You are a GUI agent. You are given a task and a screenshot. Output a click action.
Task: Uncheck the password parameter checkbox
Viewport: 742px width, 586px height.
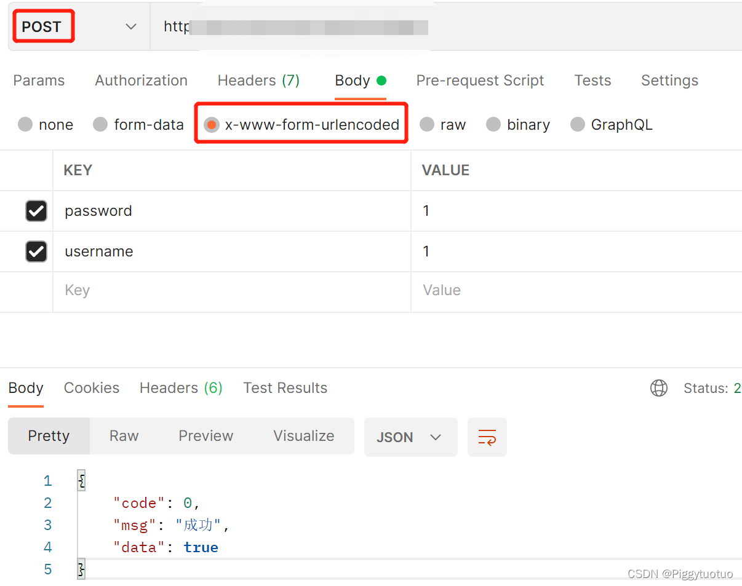(x=36, y=211)
